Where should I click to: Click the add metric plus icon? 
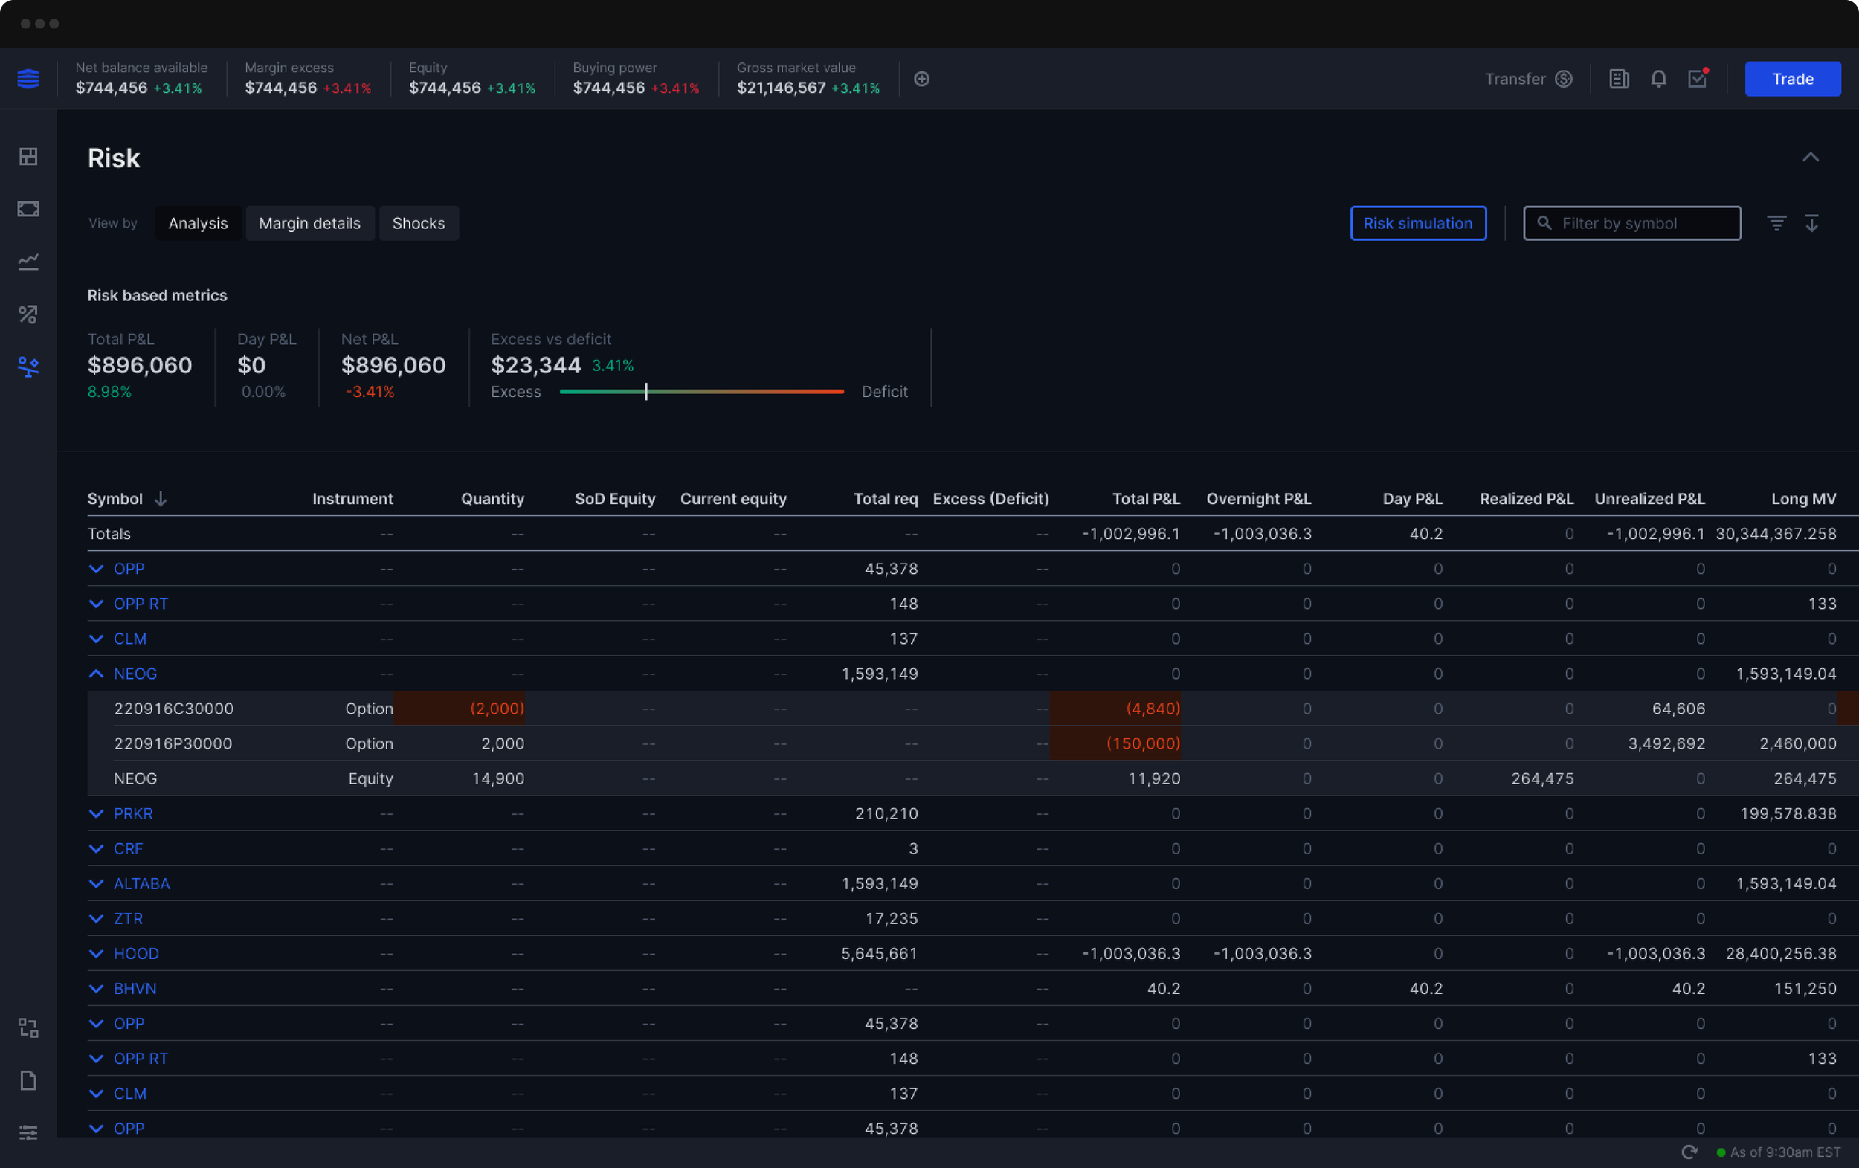click(922, 79)
